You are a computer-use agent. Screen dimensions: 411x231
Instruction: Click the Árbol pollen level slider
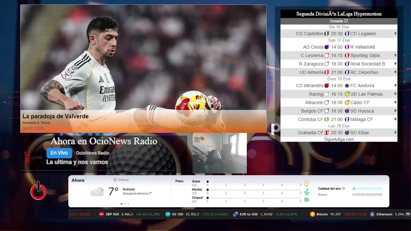(254, 182)
